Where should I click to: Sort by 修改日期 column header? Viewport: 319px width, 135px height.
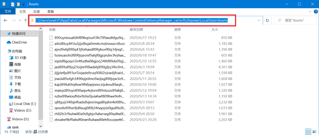tap(136, 30)
